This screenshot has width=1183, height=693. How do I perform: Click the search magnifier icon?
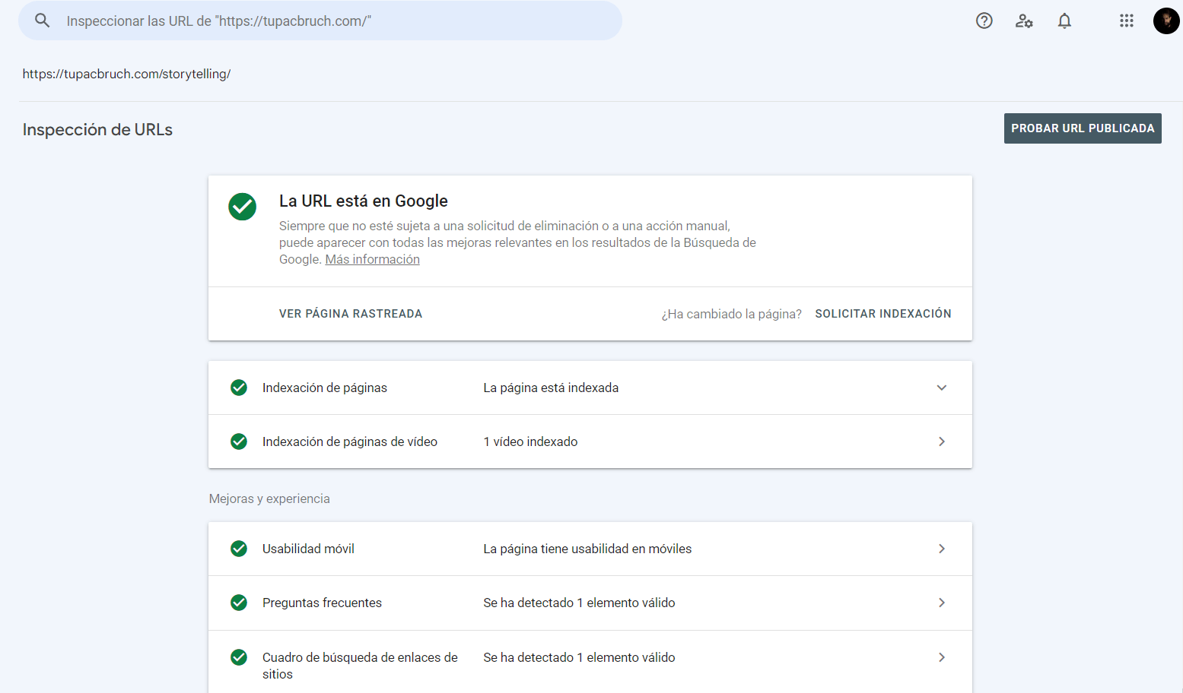tap(43, 21)
